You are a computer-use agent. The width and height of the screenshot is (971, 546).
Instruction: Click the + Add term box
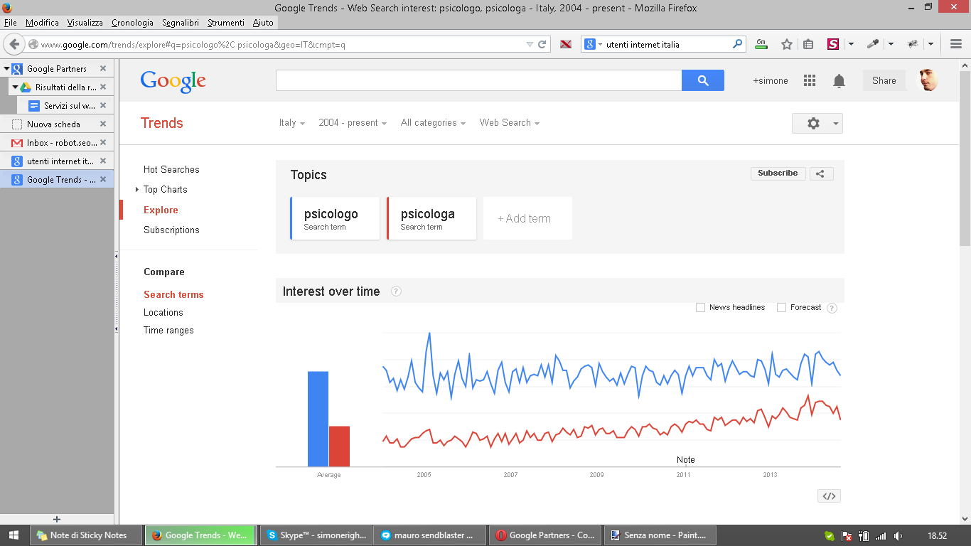[x=527, y=218]
